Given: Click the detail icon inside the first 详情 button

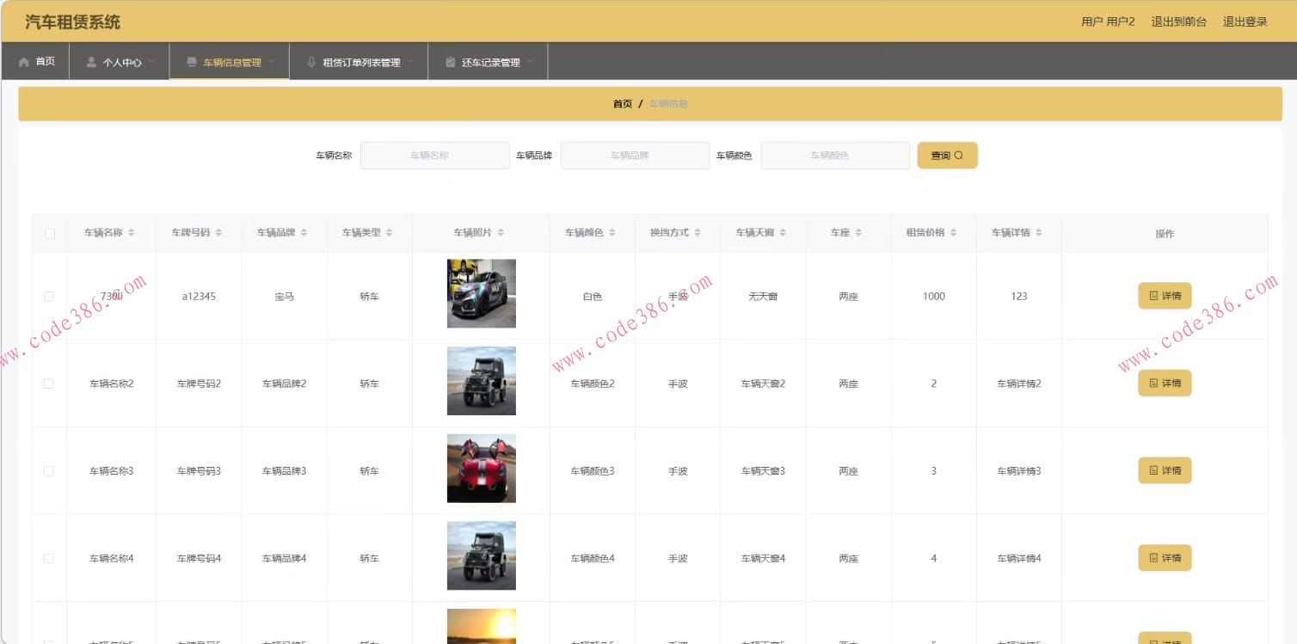Looking at the screenshot, I should (1153, 295).
